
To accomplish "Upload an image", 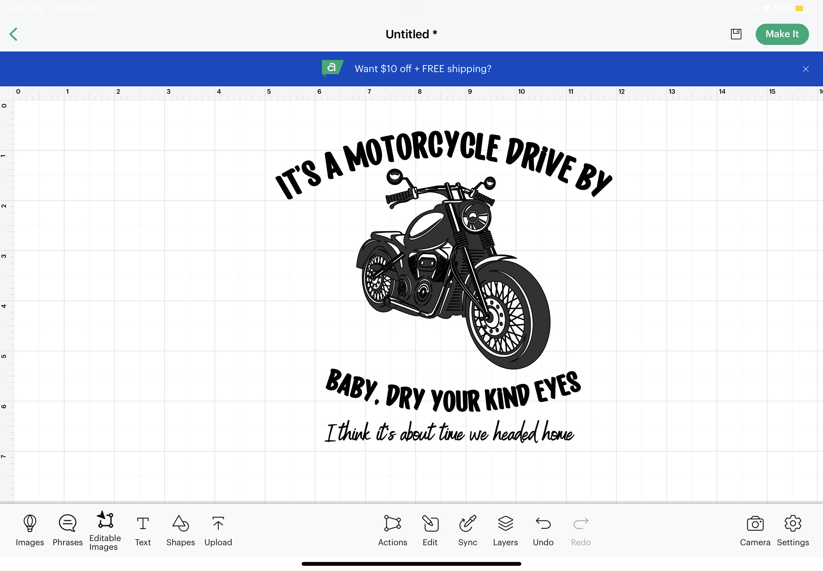I will click(x=218, y=531).
